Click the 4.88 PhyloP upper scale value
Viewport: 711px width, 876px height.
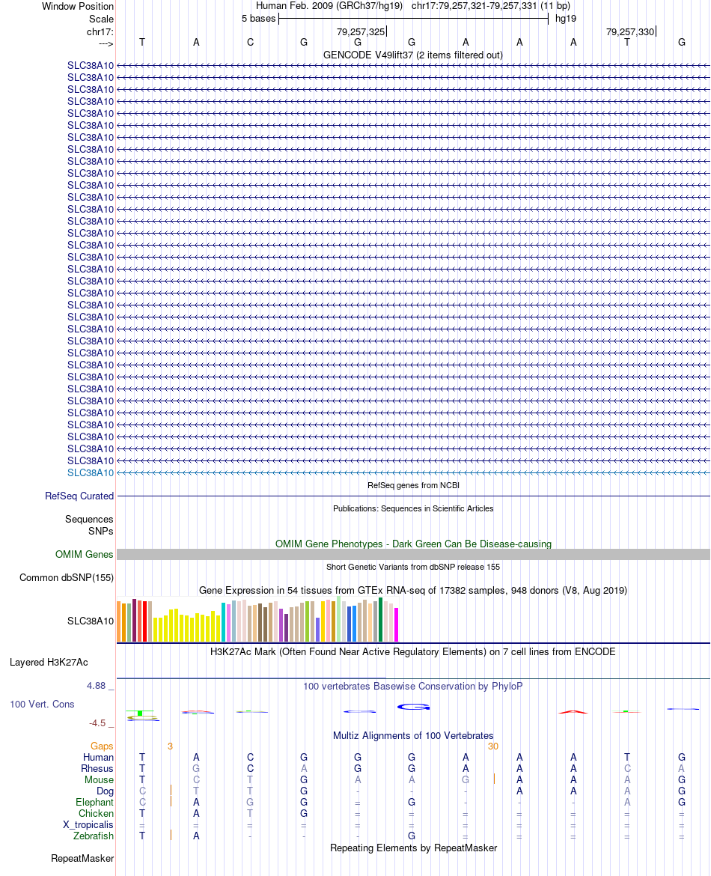pyautogui.click(x=96, y=686)
